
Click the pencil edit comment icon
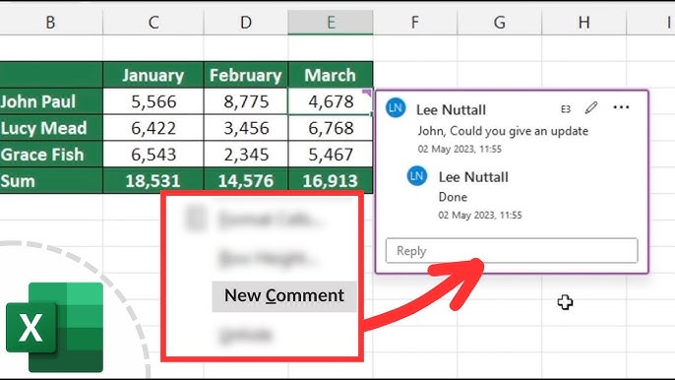(x=591, y=107)
